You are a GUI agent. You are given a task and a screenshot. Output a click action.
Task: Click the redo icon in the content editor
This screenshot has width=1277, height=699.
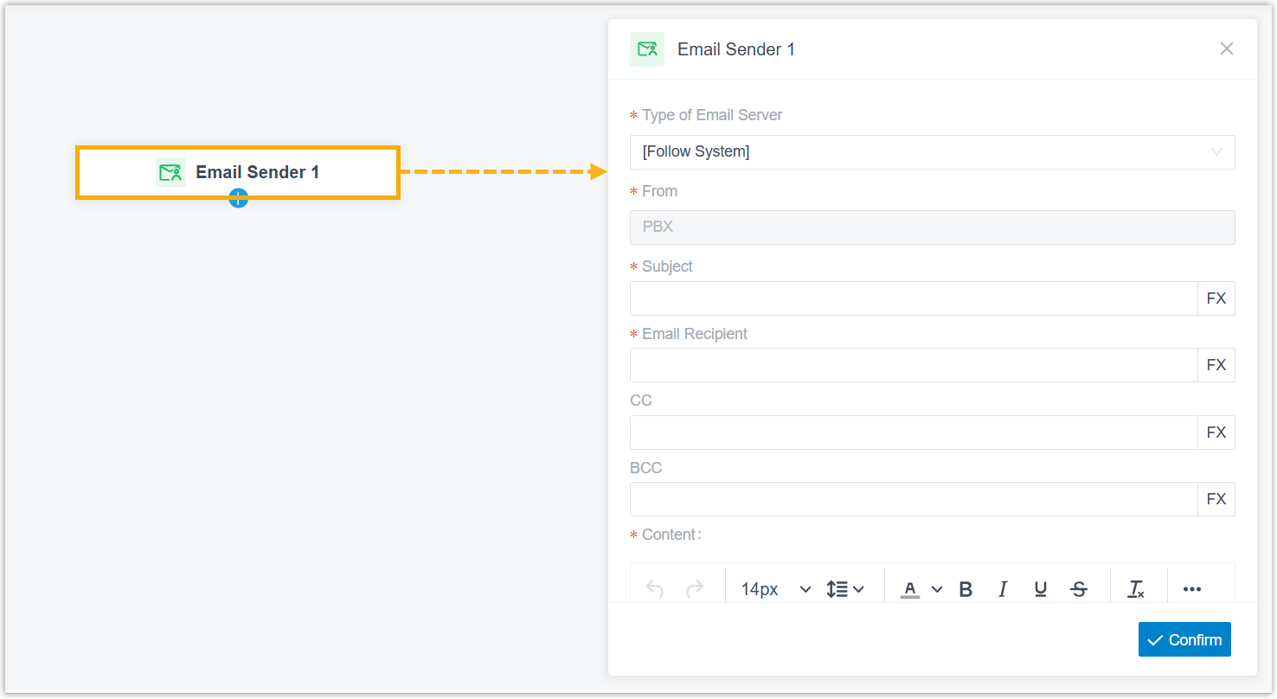tap(694, 589)
